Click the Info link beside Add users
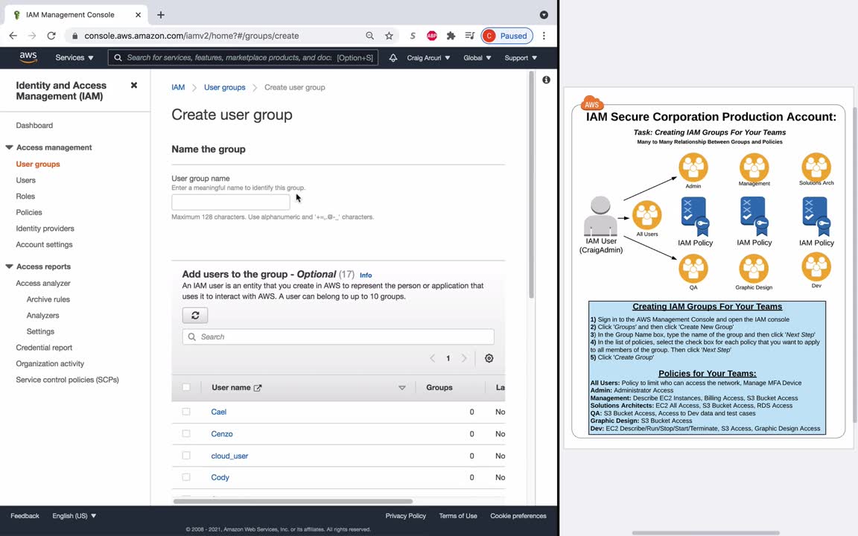858x536 pixels. [366, 275]
